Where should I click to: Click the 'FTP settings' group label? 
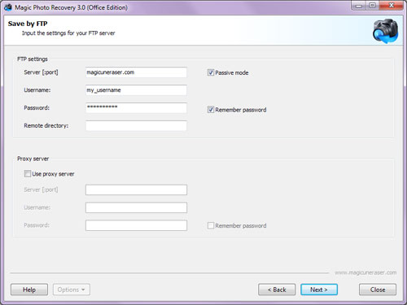[x=33, y=59]
